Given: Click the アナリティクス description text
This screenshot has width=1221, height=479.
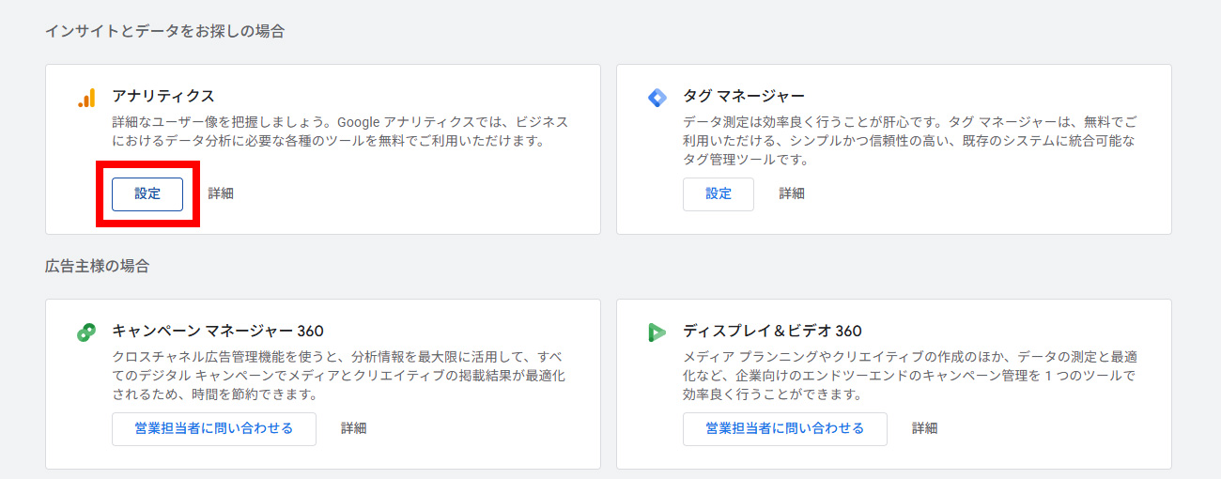Looking at the screenshot, I should pos(340,131).
